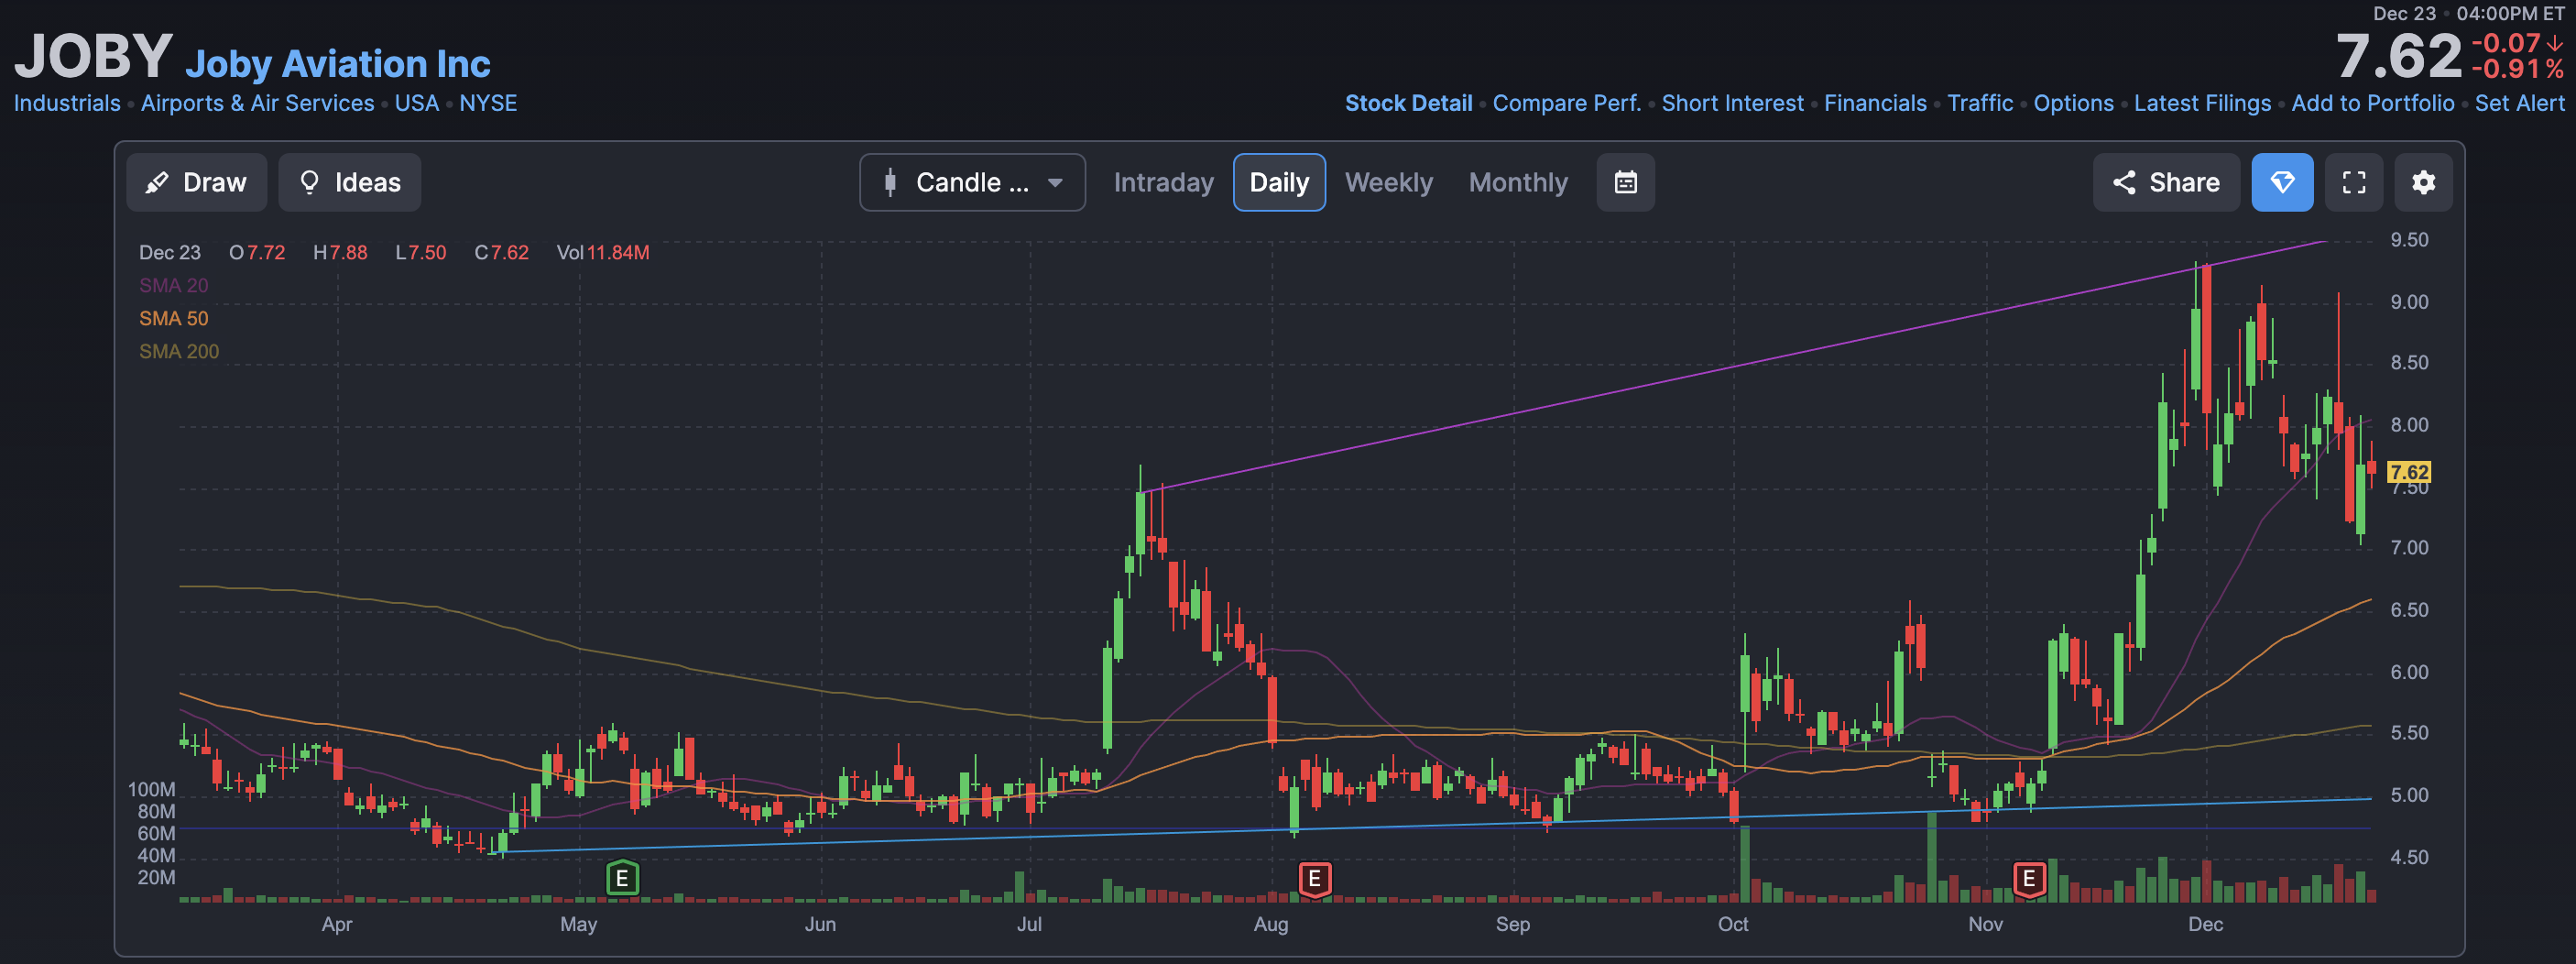Viewport: 2576px width, 964px height.
Task: Click the blue diamond premium icon
Action: [x=2282, y=182]
